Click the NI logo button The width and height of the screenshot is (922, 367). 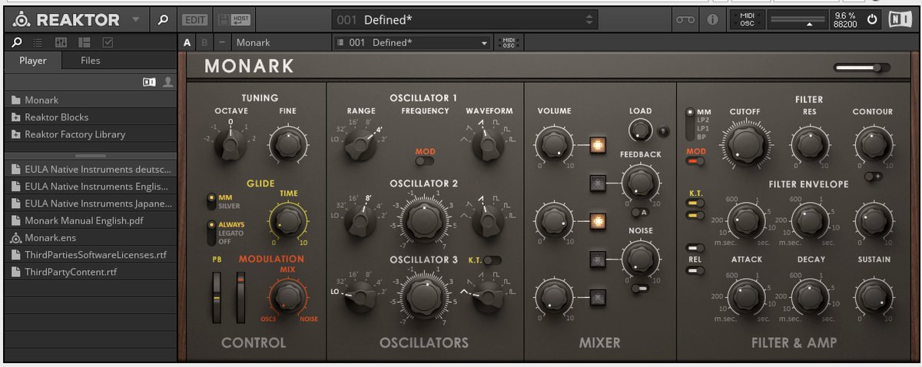(900, 20)
